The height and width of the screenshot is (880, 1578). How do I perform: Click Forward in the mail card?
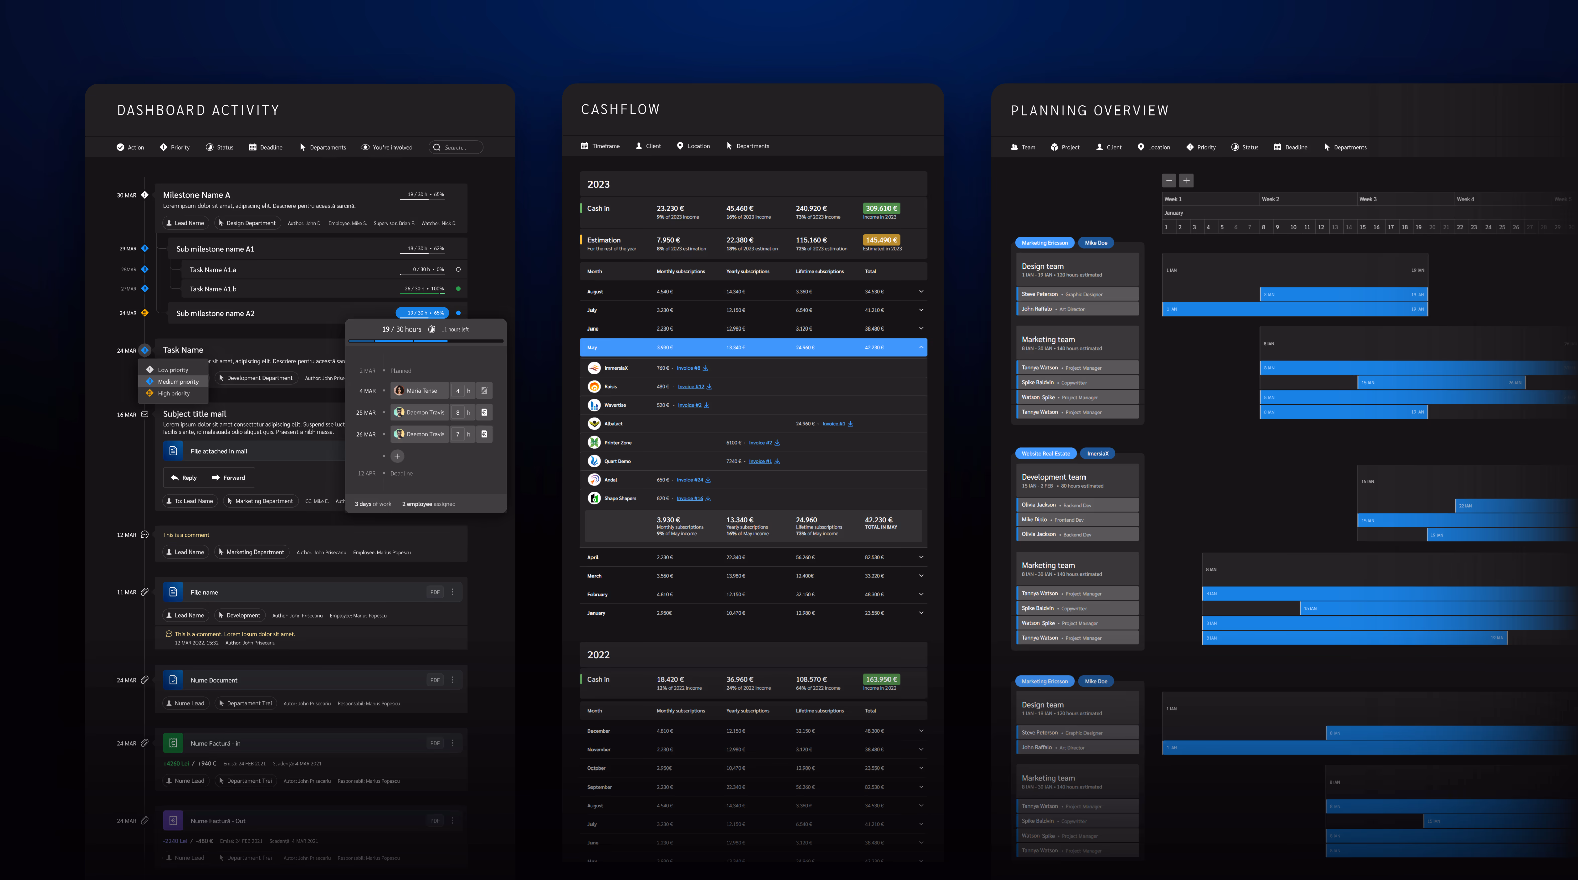click(x=228, y=478)
